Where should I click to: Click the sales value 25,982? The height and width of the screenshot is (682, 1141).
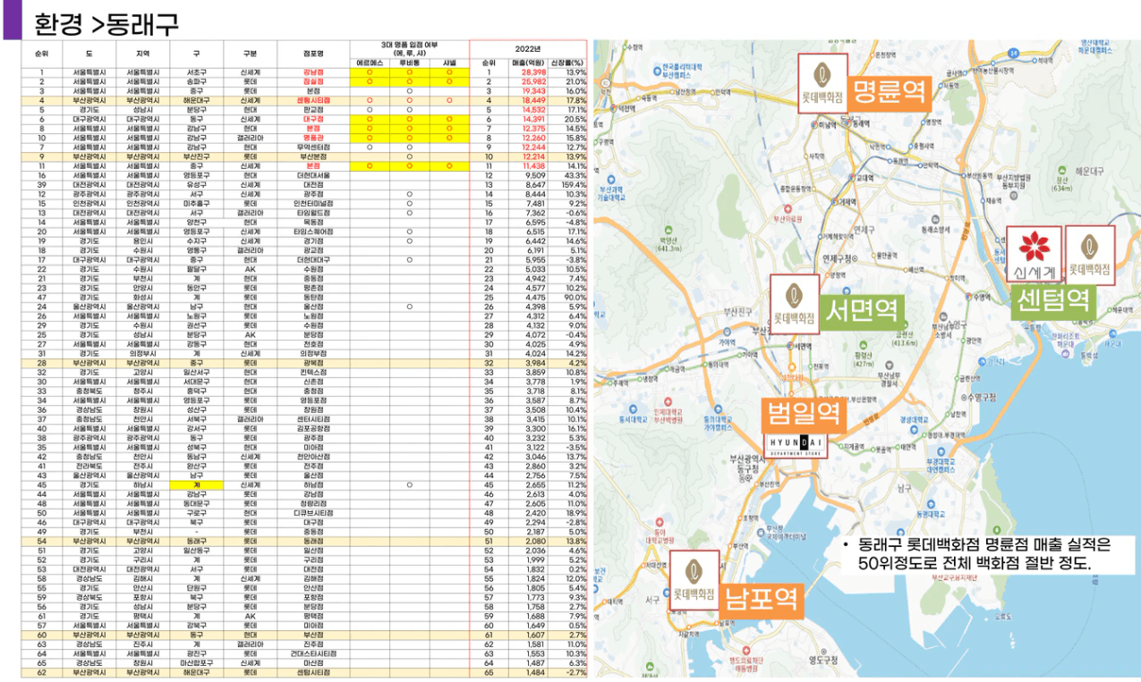(533, 81)
